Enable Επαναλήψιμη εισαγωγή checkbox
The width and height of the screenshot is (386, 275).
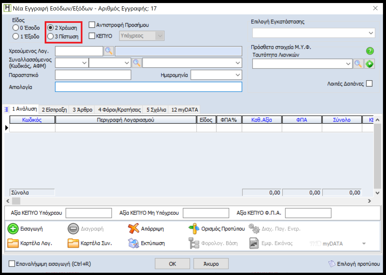pos(12,264)
